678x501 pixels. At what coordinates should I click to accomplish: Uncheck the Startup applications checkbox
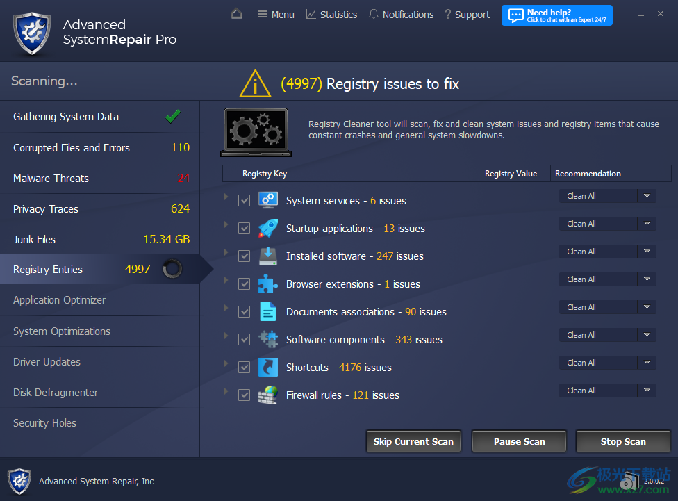(x=245, y=228)
